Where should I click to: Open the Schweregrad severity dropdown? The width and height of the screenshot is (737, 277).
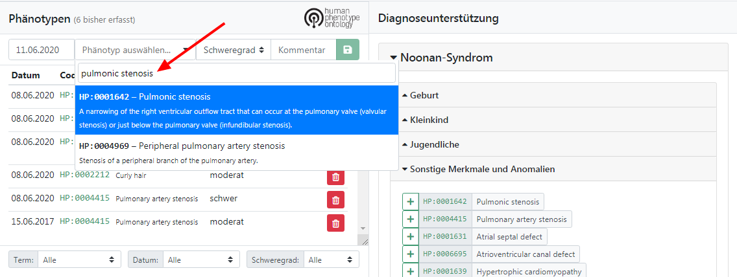point(234,50)
